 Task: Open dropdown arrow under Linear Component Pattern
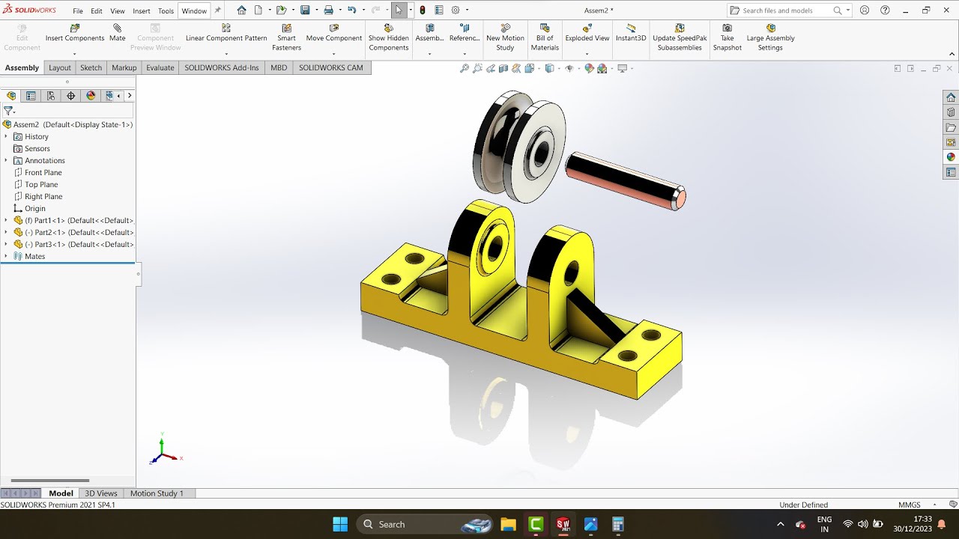pyautogui.click(x=226, y=54)
